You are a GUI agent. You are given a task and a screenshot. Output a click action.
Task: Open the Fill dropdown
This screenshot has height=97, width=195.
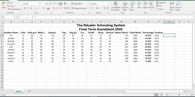coord(159,6)
